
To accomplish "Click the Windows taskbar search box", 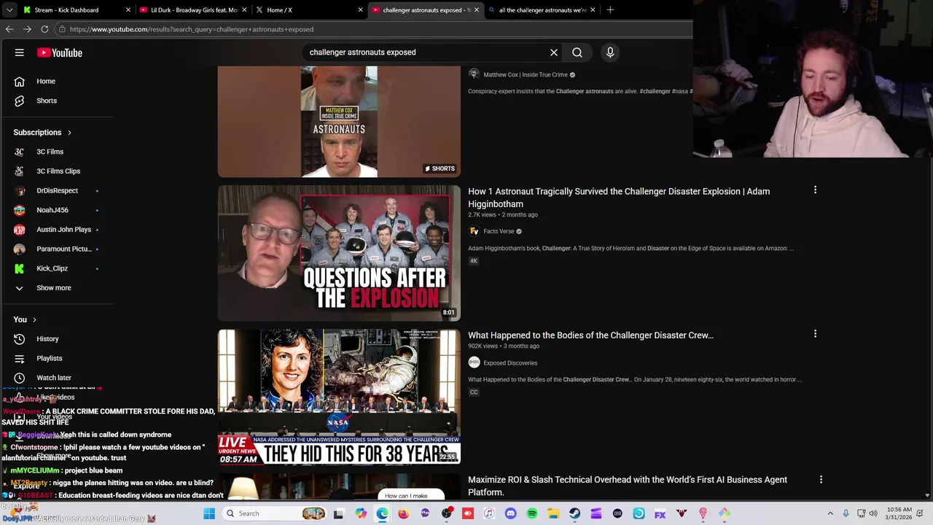I will [x=275, y=513].
